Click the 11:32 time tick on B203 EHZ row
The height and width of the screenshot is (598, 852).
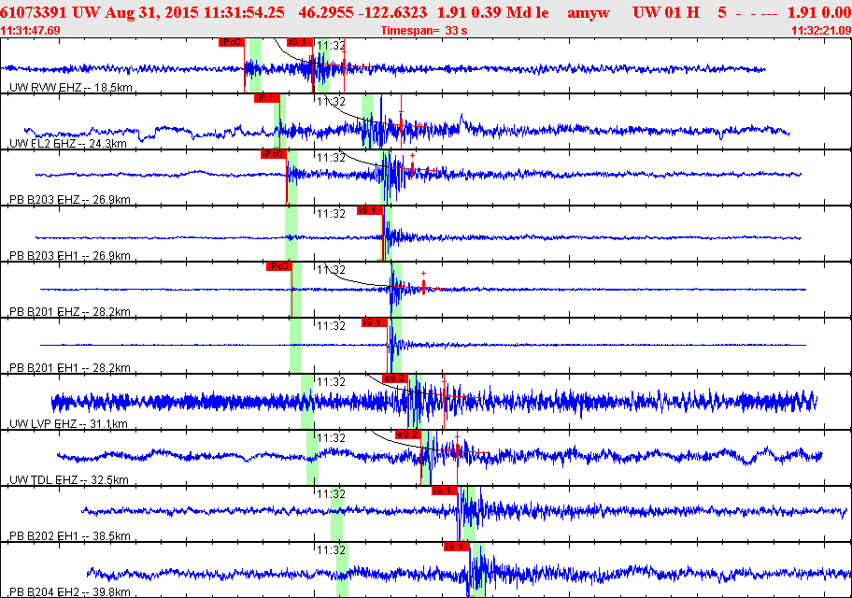coord(331,158)
